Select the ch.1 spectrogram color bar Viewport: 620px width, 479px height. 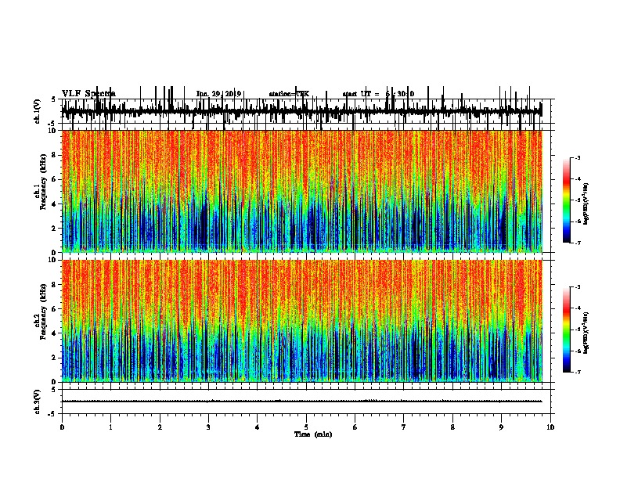click(x=567, y=200)
